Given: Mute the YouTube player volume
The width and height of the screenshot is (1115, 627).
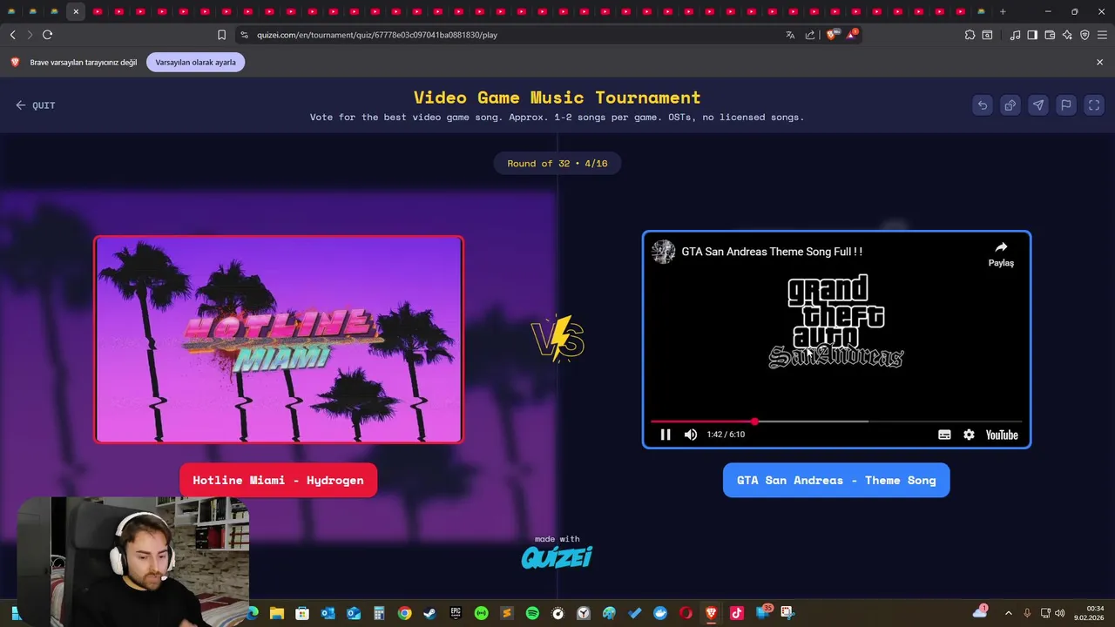Looking at the screenshot, I should [x=691, y=435].
